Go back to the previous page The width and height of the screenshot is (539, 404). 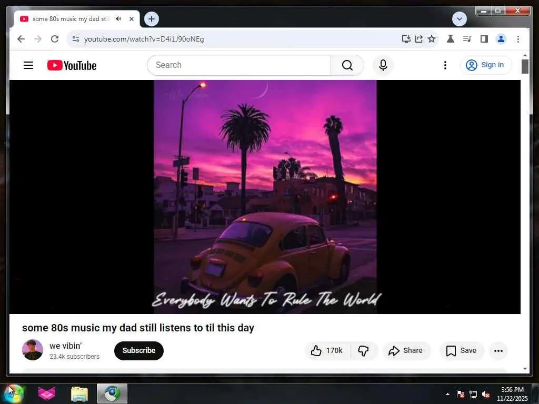(x=21, y=39)
